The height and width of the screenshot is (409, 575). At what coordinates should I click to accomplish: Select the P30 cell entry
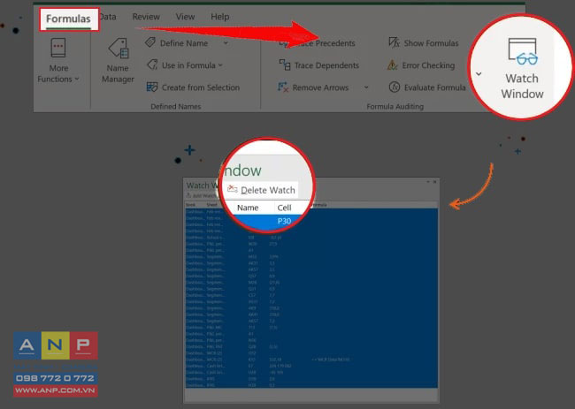(x=284, y=221)
